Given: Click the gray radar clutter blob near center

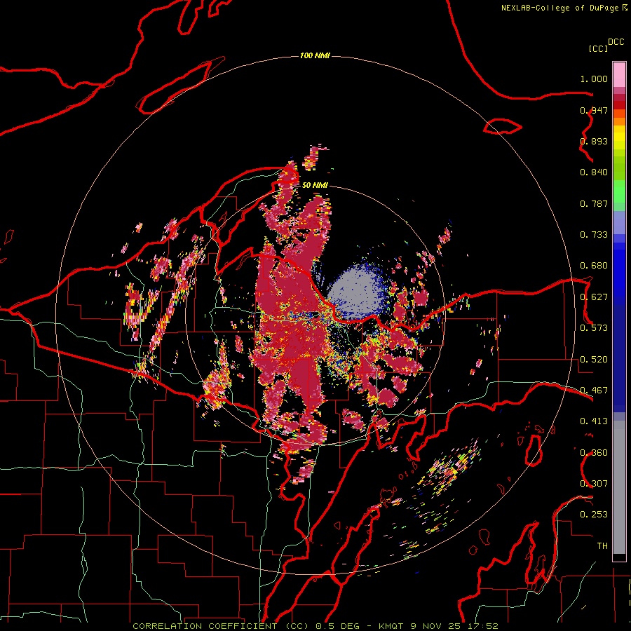Looking at the screenshot, I should [356, 290].
